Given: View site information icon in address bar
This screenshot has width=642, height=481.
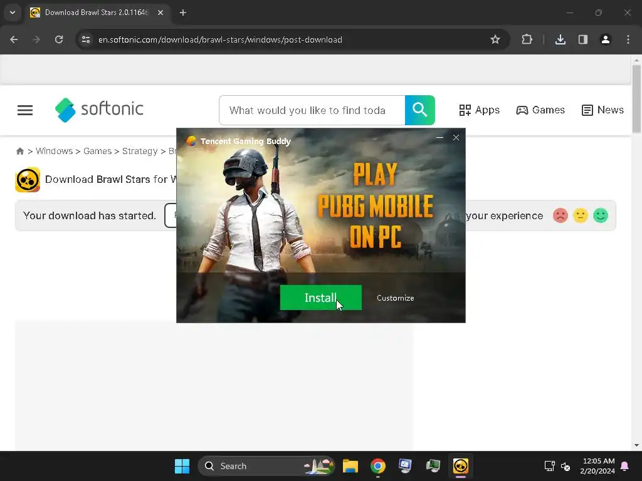Looking at the screenshot, I should point(86,39).
